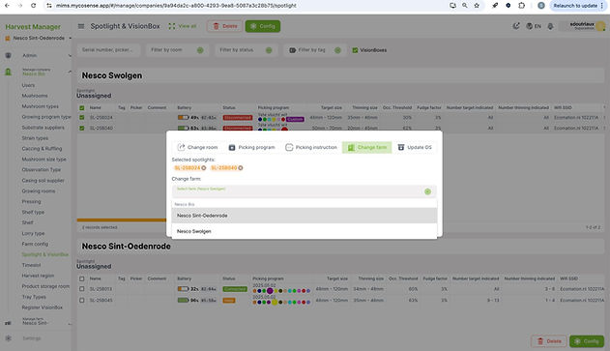This screenshot has width=610, height=351.
Task: Click the Manage company icon in sidebar
Action: [x=8, y=72]
